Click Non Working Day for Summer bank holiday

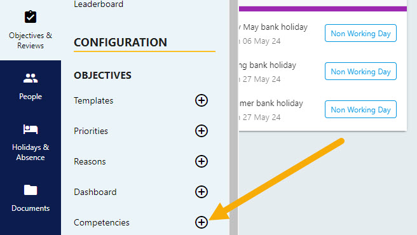pos(360,109)
